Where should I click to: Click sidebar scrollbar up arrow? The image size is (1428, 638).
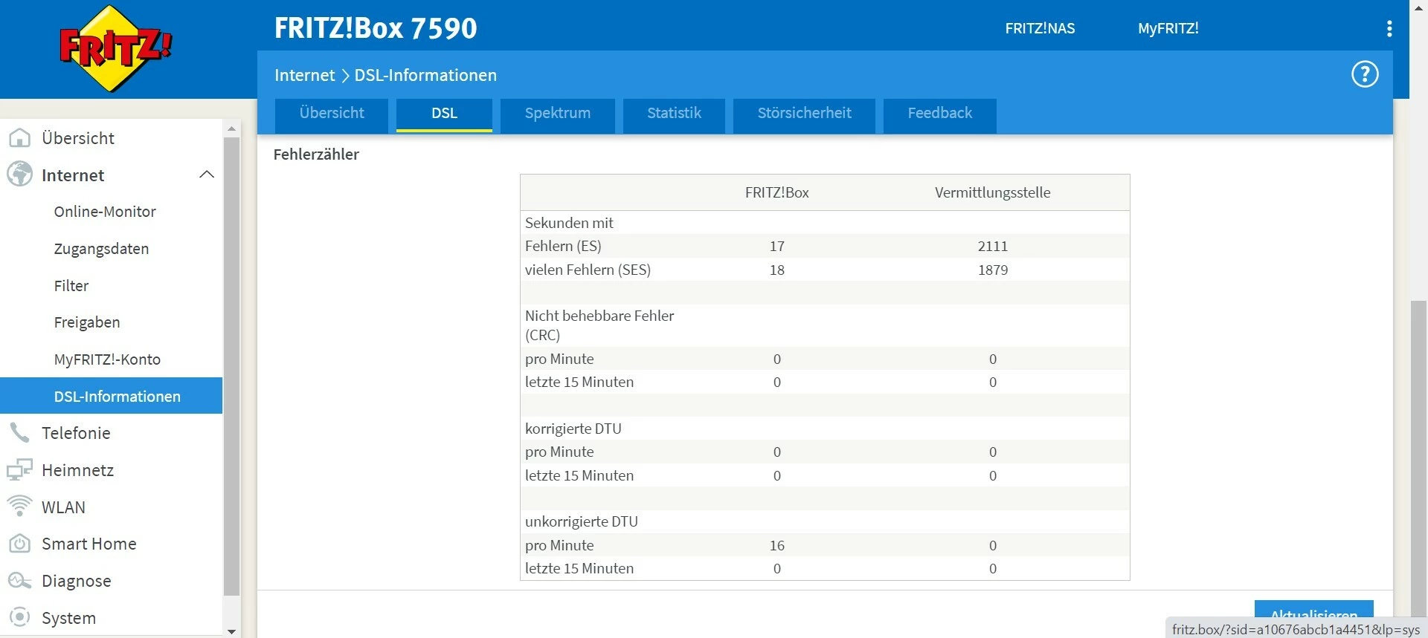pos(231,128)
